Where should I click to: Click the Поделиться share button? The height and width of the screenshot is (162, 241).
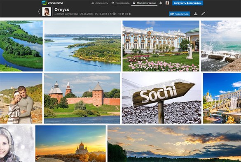pyautogui.click(x=180, y=14)
